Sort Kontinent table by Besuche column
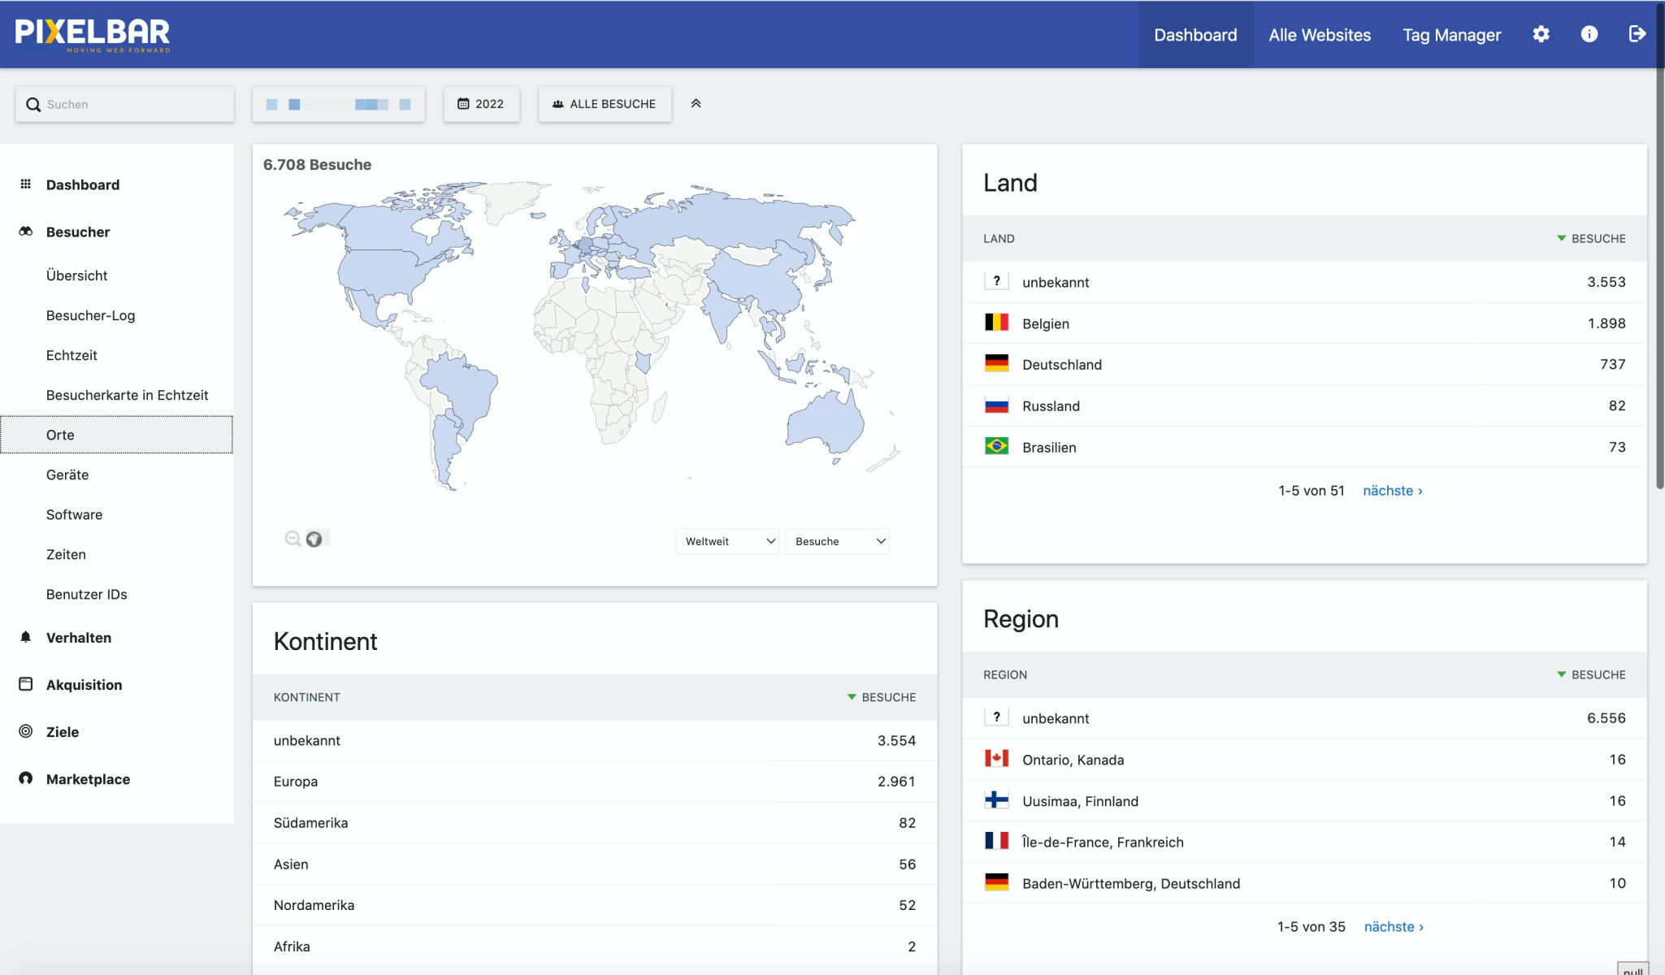The height and width of the screenshot is (975, 1665). [887, 697]
